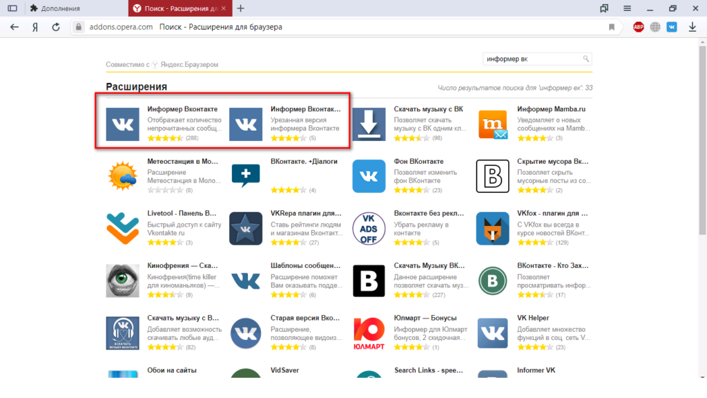Open the Скрытие мусора B outline icon

(492, 176)
